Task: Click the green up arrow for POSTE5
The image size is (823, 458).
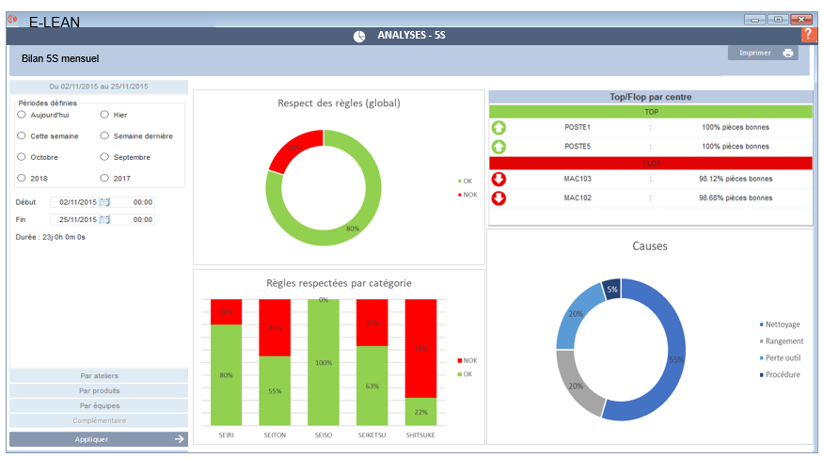Action: (499, 147)
